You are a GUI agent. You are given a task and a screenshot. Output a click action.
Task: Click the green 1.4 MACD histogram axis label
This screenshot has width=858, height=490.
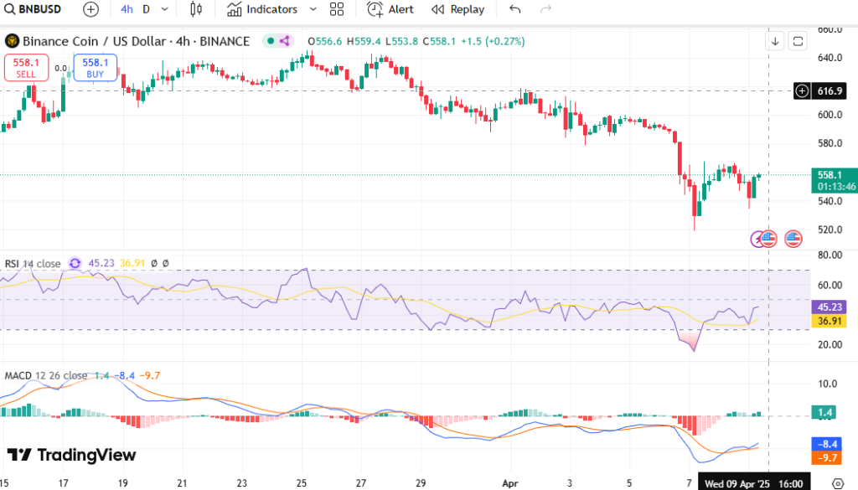(824, 412)
